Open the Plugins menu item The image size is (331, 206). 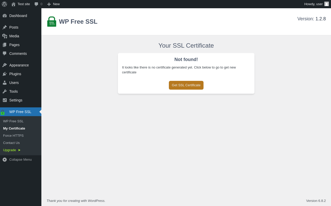21,74
